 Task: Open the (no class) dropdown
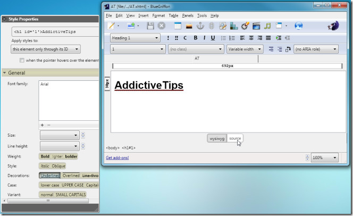pyautogui.click(x=196, y=49)
